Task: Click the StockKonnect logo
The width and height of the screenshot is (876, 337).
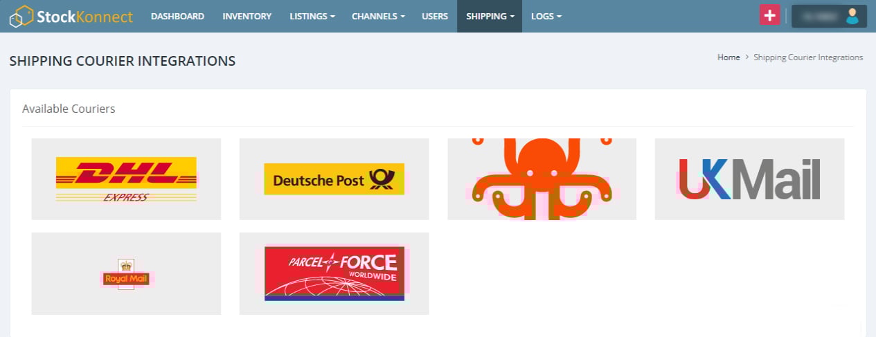Action: pos(71,16)
